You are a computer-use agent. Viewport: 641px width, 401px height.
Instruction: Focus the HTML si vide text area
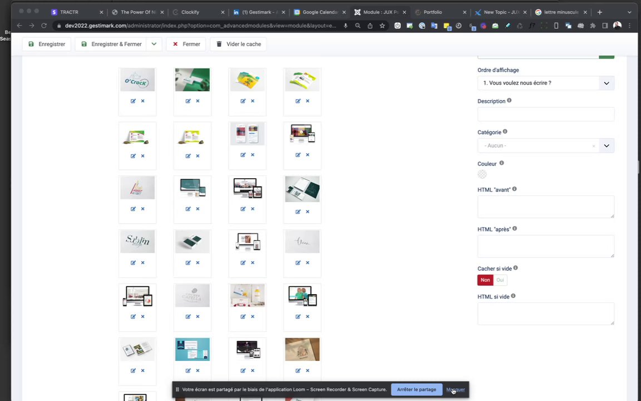coord(546,314)
